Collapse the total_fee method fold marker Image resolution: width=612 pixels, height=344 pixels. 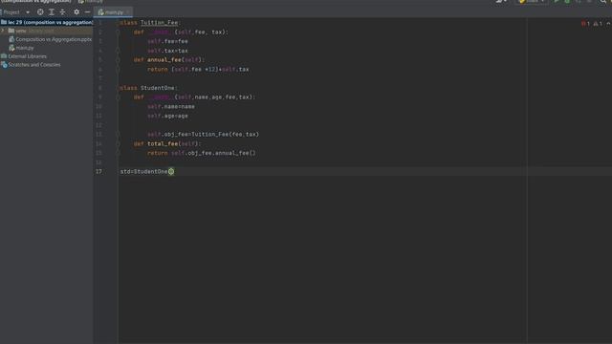(118, 143)
